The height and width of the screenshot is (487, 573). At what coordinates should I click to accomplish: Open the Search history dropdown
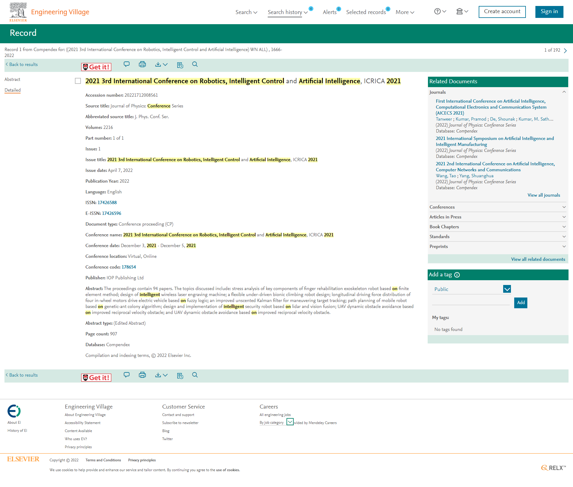click(288, 12)
